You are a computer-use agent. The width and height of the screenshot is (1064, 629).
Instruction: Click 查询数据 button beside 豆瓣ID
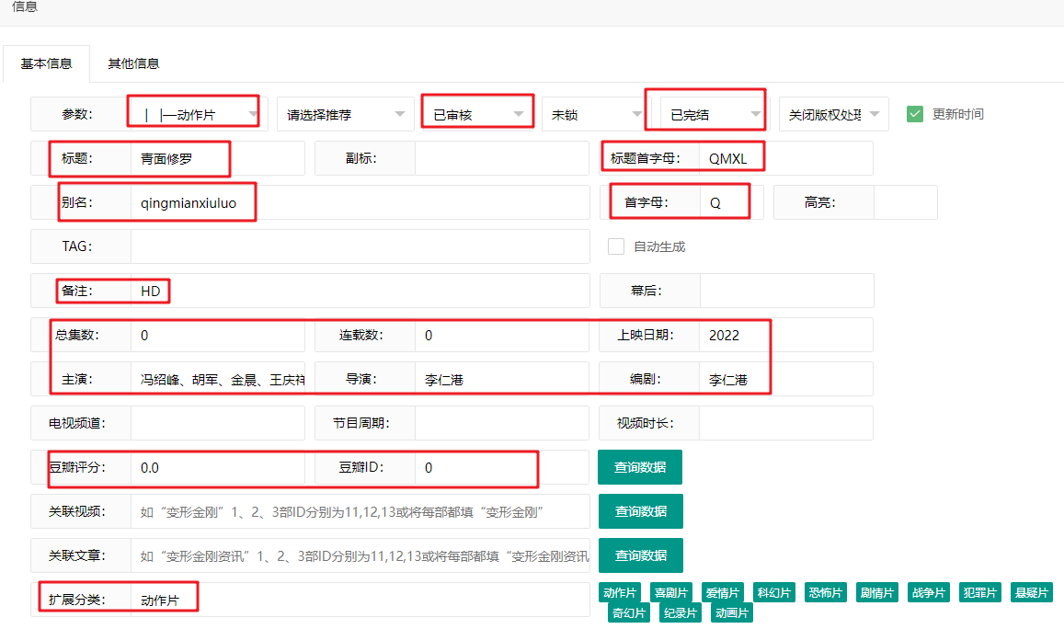pos(640,467)
